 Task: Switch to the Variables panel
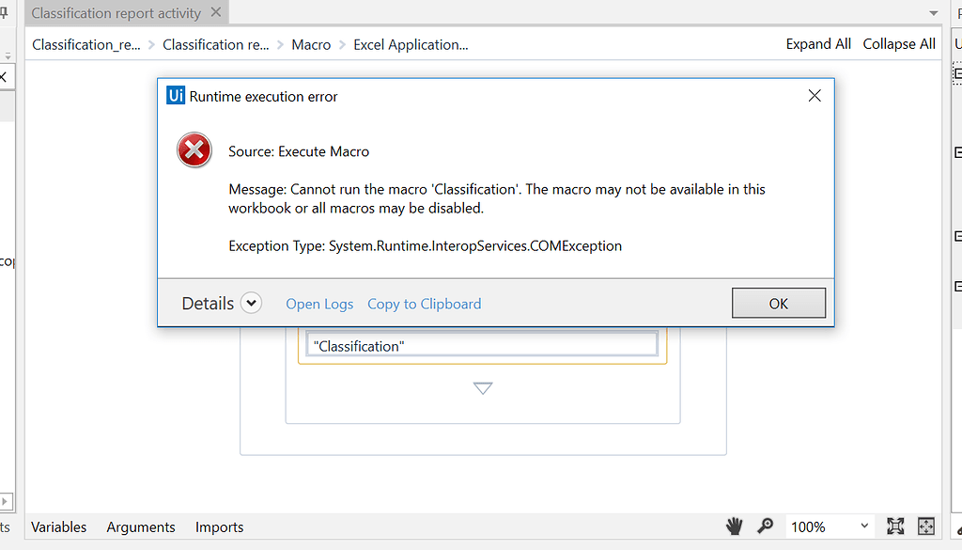(x=59, y=526)
